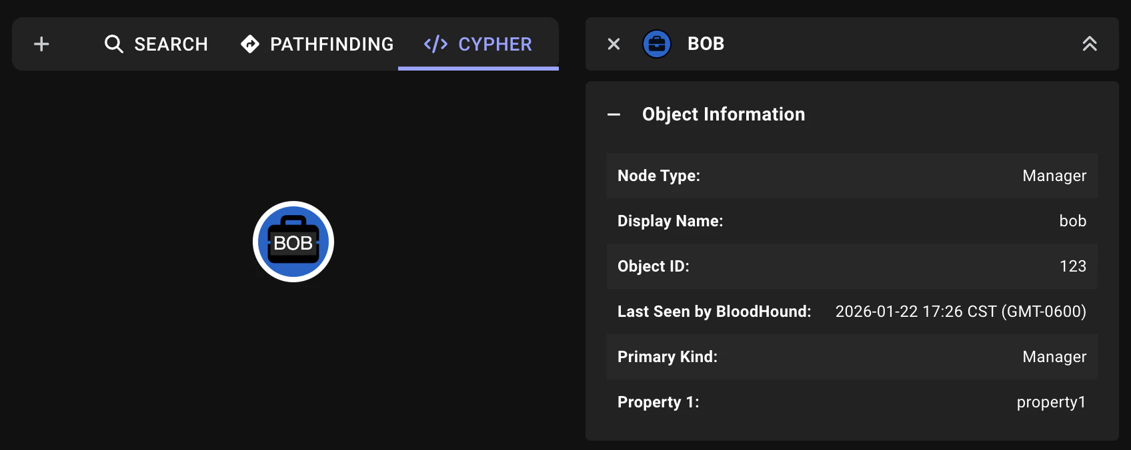Viewport: 1131px width, 450px height.
Task: Click the Cypher code brackets icon
Action: pos(434,44)
